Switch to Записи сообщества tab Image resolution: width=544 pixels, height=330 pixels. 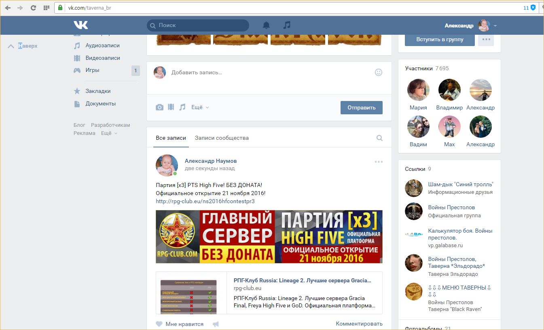tap(222, 138)
